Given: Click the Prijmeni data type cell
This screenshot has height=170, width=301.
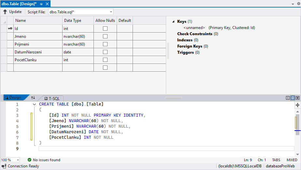Looking at the screenshot, I should [x=78, y=44].
